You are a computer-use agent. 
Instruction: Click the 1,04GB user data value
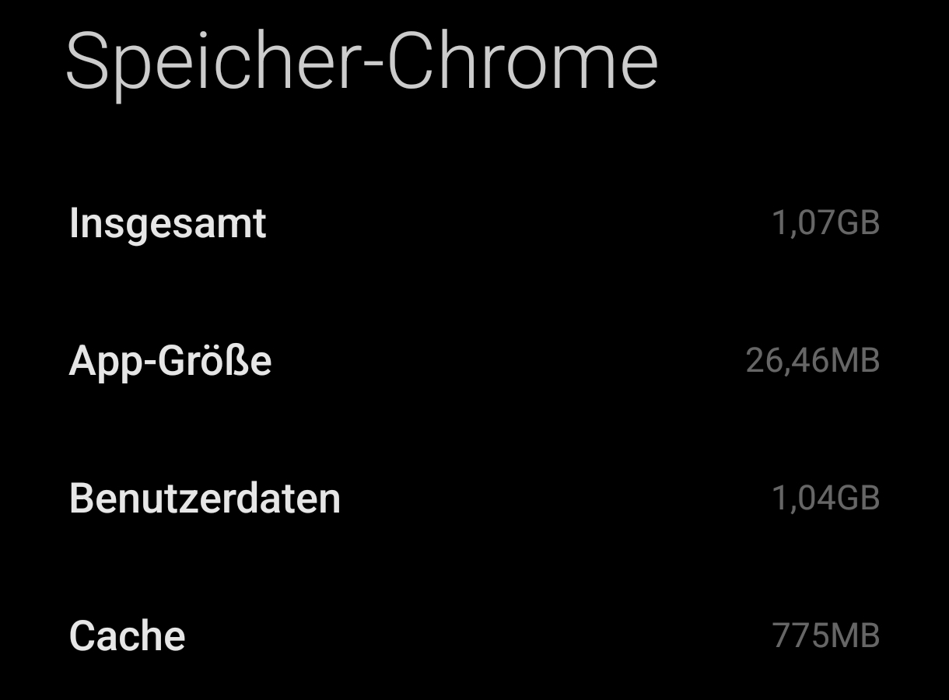(x=826, y=498)
